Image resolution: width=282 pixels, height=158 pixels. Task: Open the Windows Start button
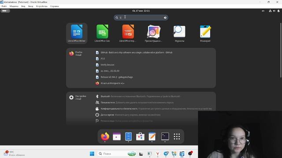click(92, 154)
